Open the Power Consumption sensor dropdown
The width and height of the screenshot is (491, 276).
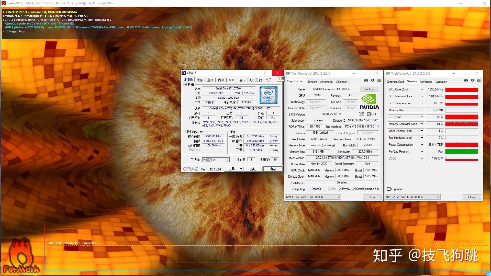coord(422,145)
